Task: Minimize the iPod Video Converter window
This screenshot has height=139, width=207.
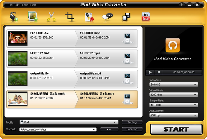Action: [190, 5]
